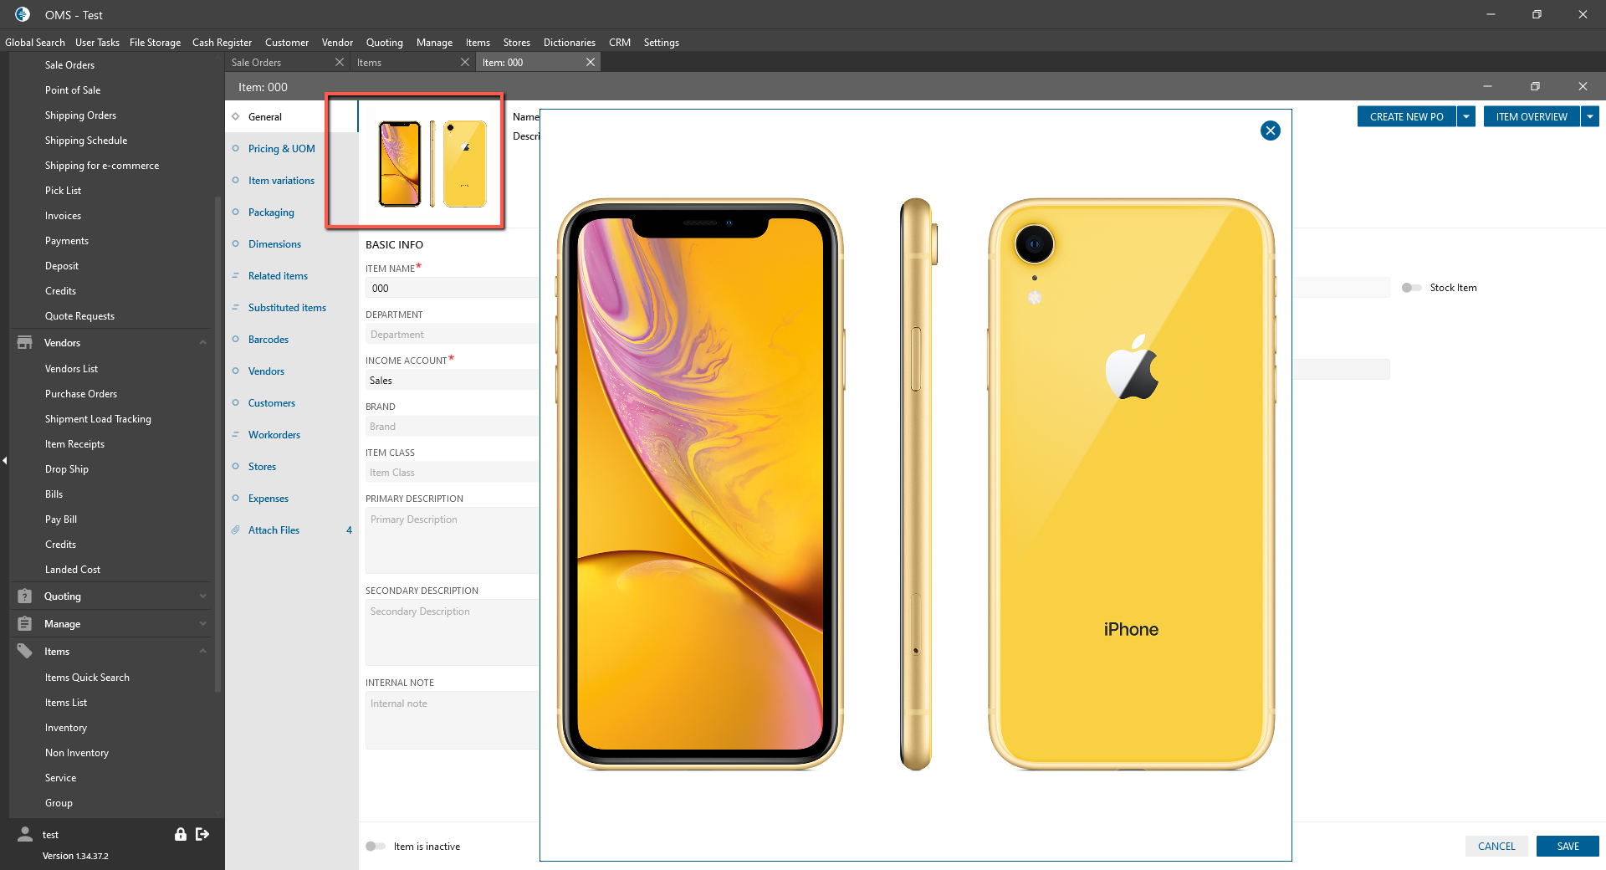The width and height of the screenshot is (1606, 870).
Task: Click the Item Class field
Action: [x=452, y=472]
